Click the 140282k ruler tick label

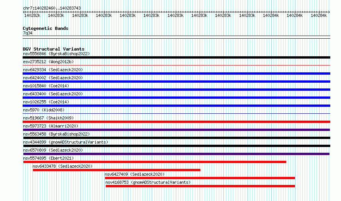point(32,15)
